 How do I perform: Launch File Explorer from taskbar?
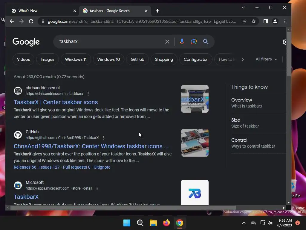(x=153, y=223)
